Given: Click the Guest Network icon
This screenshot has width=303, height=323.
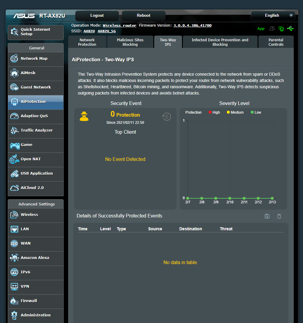Looking at the screenshot, I should click(14, 87).
